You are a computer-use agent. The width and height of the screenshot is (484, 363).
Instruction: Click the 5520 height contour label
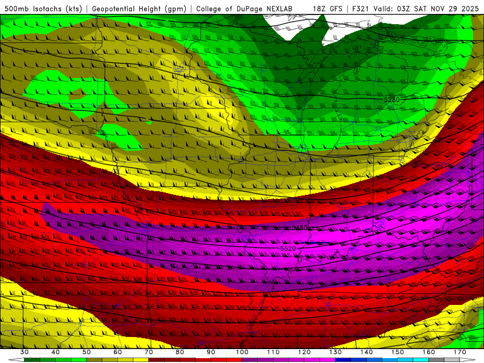(288, 249)
